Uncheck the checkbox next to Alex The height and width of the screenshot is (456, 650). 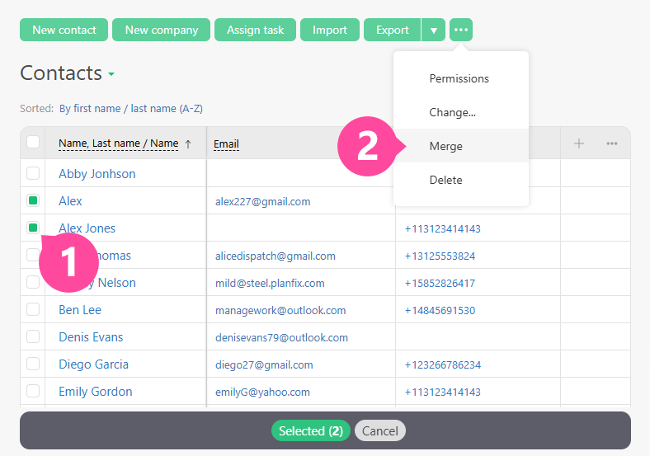33,200
